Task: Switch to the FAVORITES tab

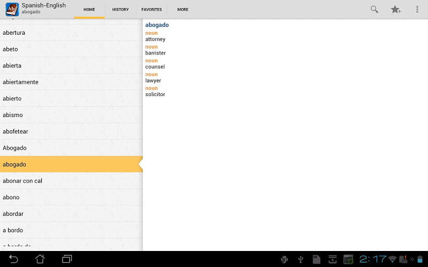Action: point(151,10)
